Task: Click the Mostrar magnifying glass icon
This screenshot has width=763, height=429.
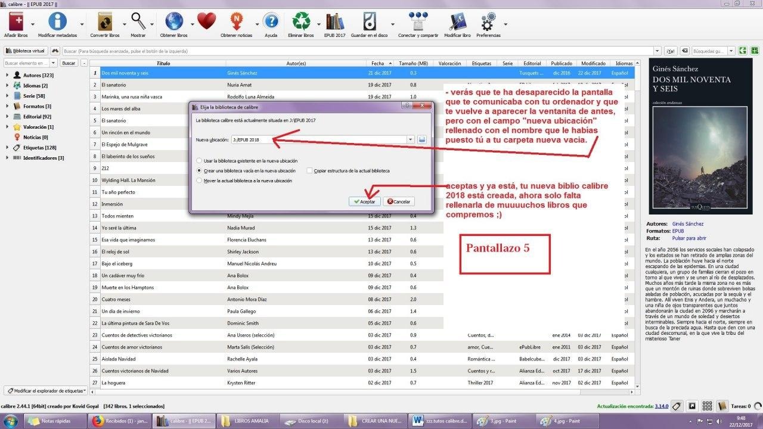Action: [138, 22]
